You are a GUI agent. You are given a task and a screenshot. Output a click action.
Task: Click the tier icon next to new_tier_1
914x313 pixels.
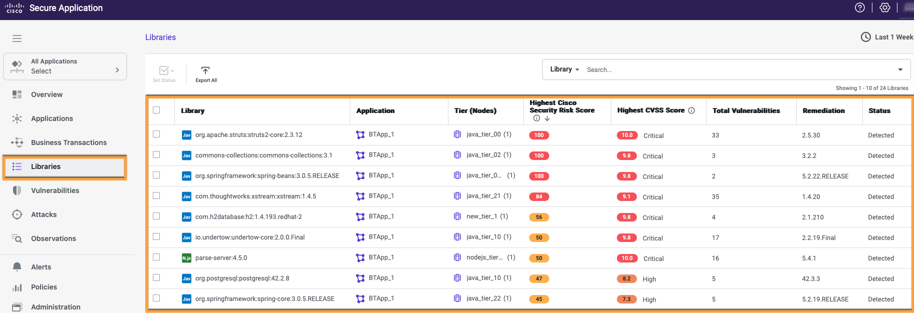pyautogui.click(x=458, y=216)
